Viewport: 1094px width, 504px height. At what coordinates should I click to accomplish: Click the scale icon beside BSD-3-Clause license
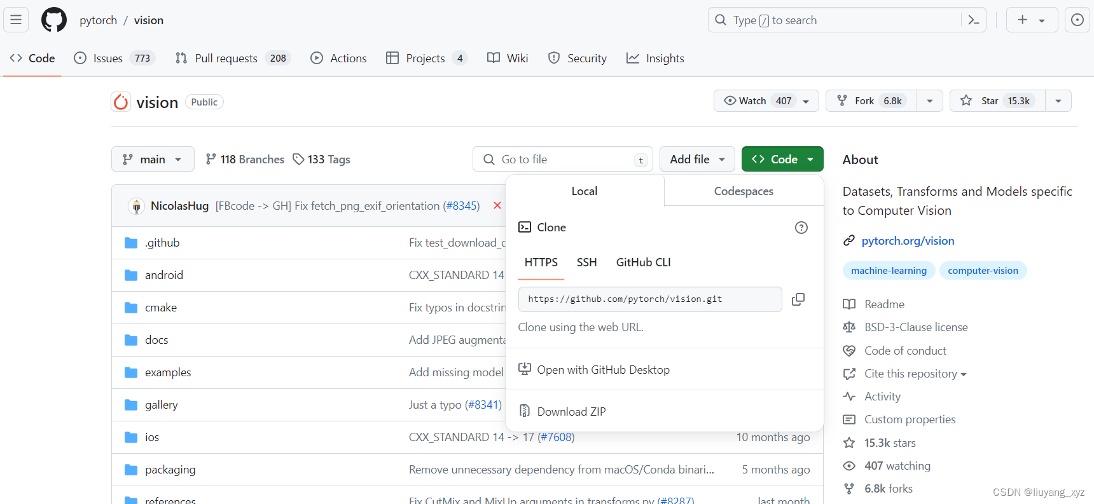pyautogui.click(x=849, y=327)
